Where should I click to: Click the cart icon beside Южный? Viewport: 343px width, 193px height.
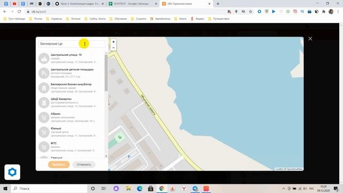[x=44, y=132]
